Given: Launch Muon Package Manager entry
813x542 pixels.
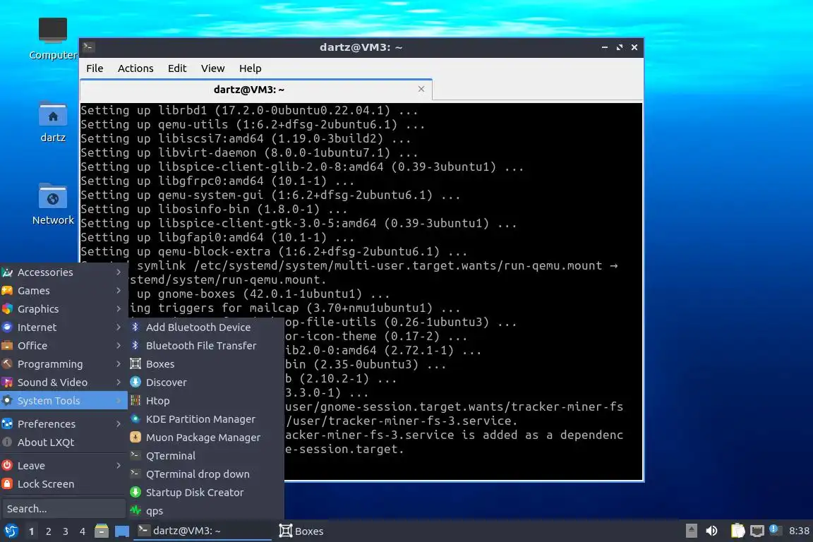Looking at the screenshot, I should 206,438.
